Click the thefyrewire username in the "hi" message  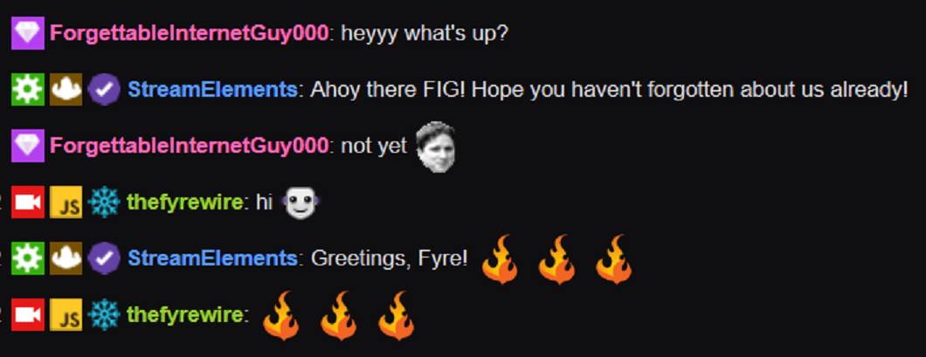(x=185, y=203)
